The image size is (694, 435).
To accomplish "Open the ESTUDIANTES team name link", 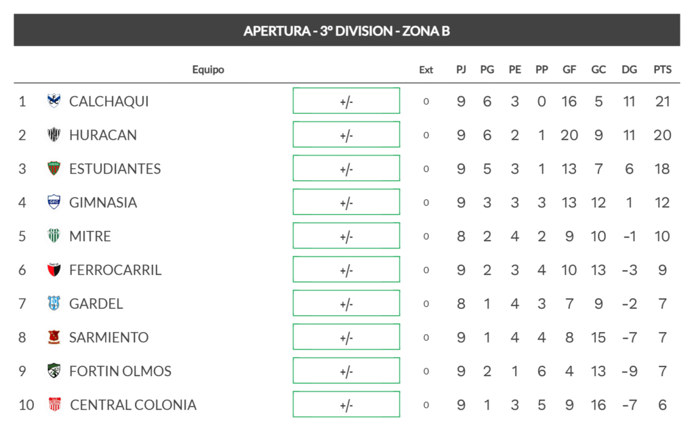I will [x=115, y=169].
